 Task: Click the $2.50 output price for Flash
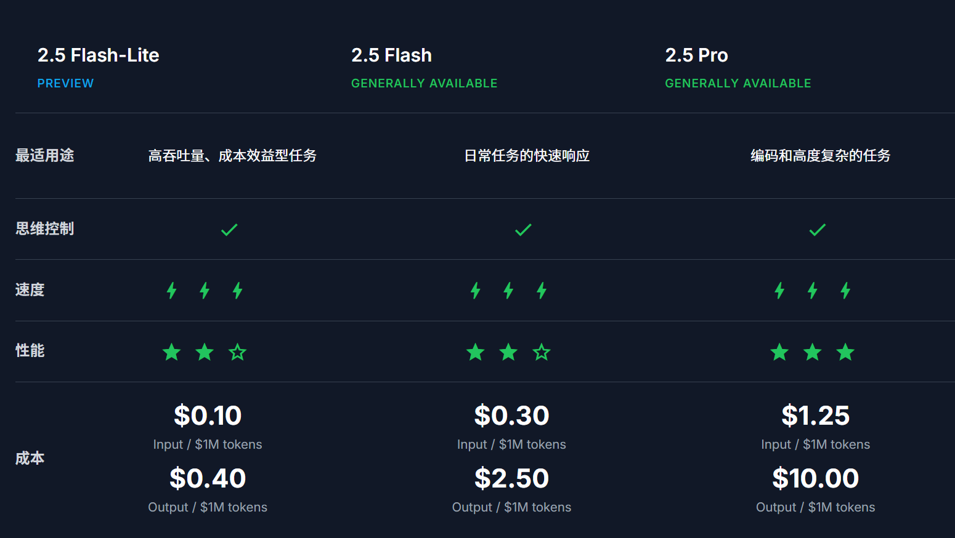pos(511,478)
